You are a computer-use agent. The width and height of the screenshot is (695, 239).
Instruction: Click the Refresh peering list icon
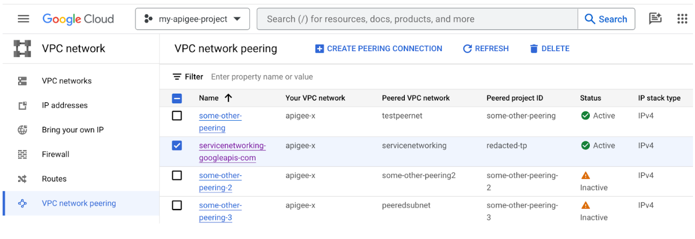(467, 49)
